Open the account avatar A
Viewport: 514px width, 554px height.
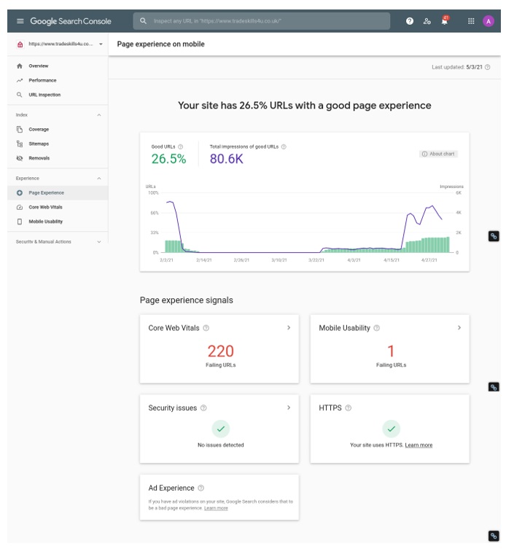click(x=488, y=21)
